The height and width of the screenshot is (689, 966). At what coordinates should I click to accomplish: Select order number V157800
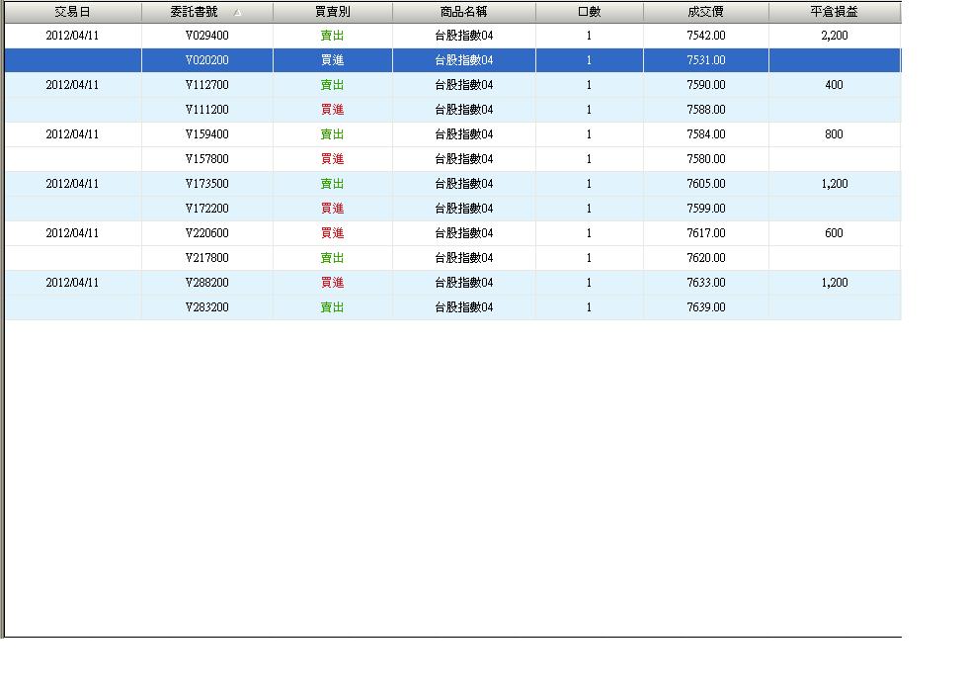[207, 159]
